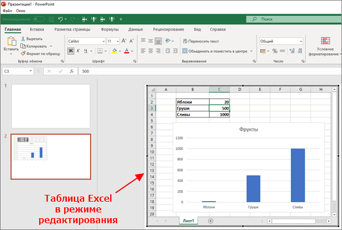Click the Align Right icon
Viewport: 342px width, 230px height.
coord(159,51)
